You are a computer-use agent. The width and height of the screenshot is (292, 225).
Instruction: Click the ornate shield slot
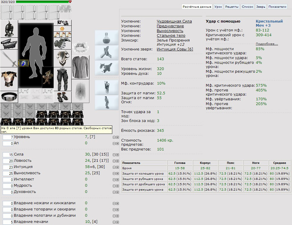click(x=63, y=58)
